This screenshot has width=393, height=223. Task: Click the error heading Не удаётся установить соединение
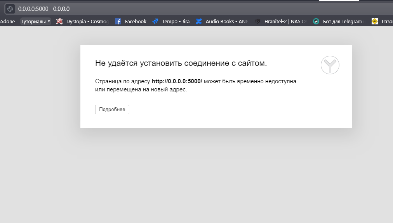[181, 63]
